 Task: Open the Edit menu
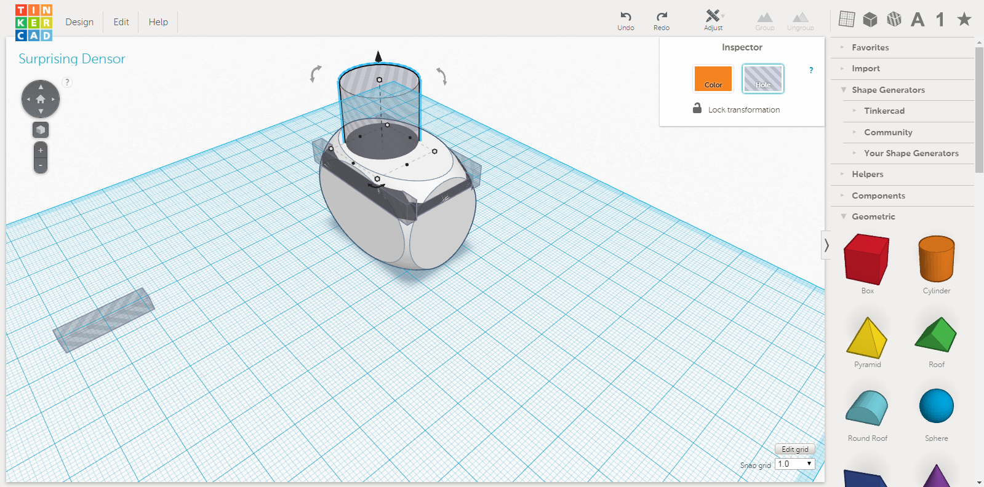pos(121,22)
